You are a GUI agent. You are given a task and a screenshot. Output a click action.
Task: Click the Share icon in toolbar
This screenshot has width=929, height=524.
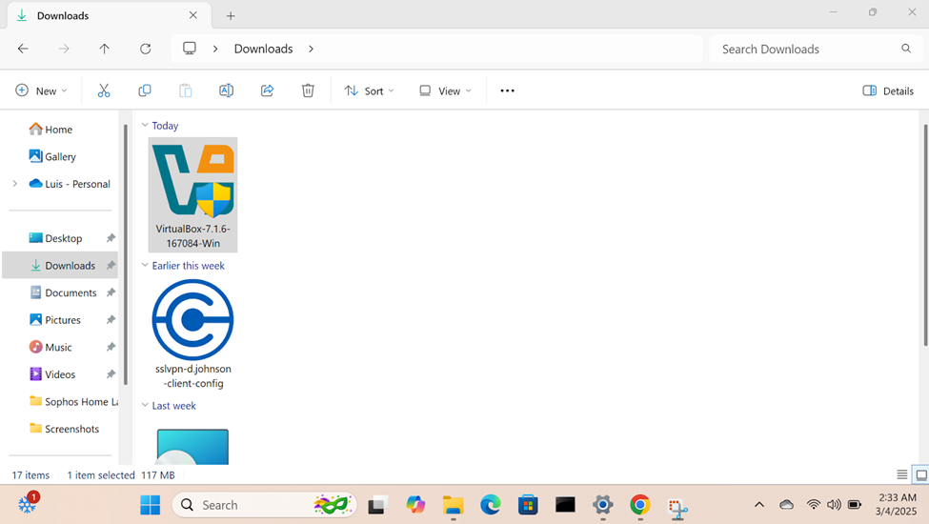click(267, 91)
